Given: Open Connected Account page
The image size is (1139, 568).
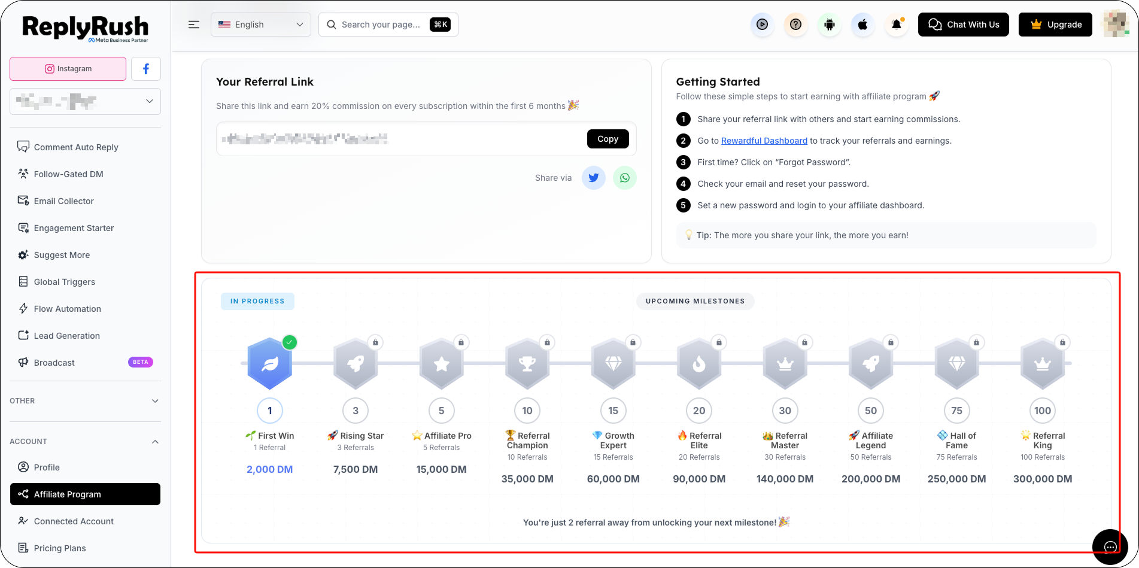Looking at the screenshot, I should click(85, 521).
